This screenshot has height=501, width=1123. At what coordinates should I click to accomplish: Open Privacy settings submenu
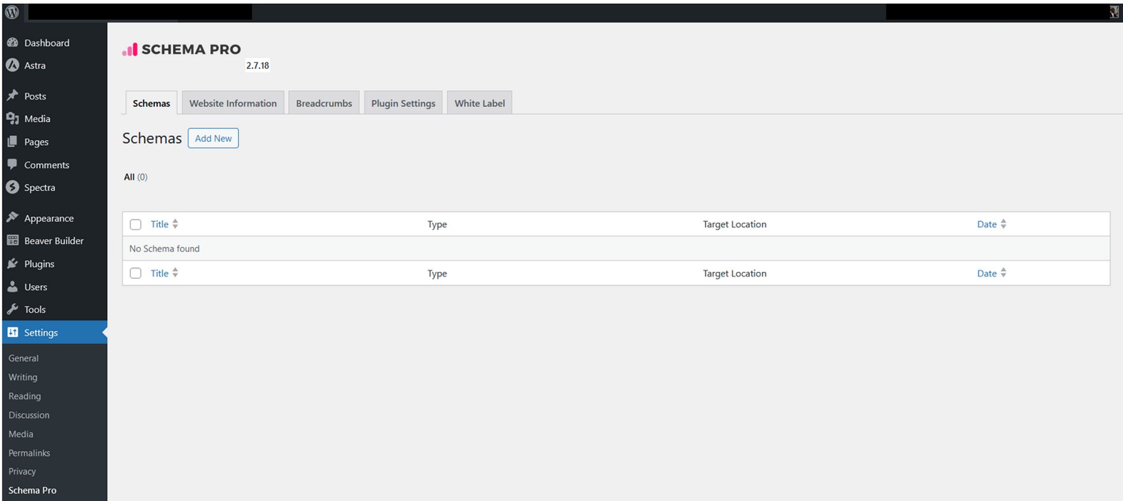[x=22, y=471]
